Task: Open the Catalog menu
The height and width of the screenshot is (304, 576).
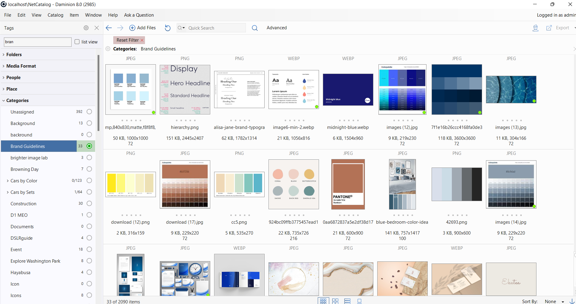Action: 55,15
